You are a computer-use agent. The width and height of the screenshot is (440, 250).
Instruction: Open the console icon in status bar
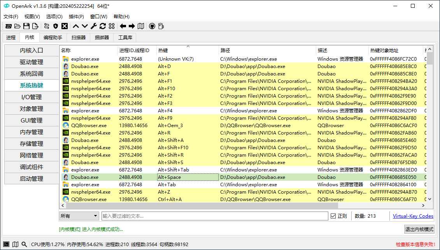tap(6, 244)
